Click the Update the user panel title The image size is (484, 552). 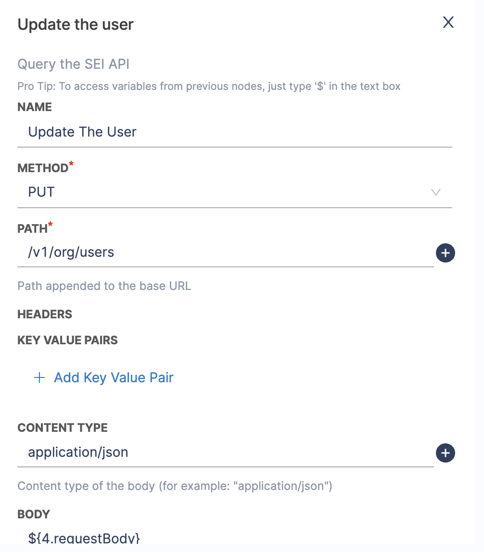click(x=76, y=25)
